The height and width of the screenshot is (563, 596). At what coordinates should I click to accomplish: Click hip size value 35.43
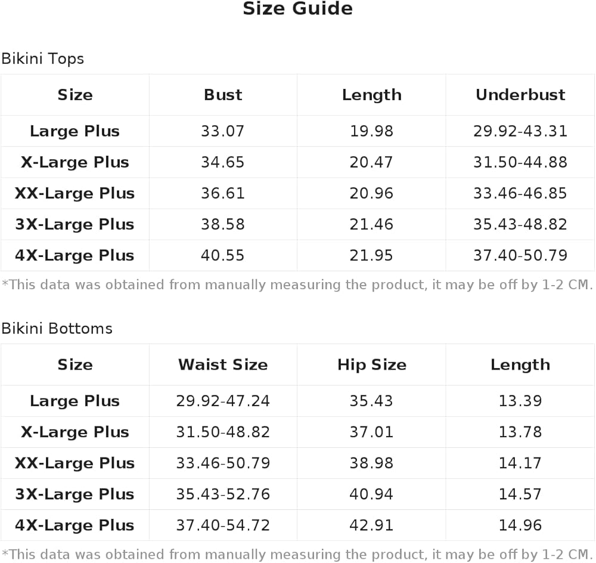coord(371,401)
